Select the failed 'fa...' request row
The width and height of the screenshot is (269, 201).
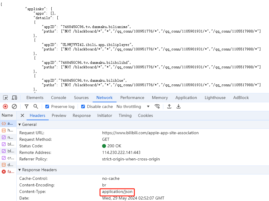[8, 171]
